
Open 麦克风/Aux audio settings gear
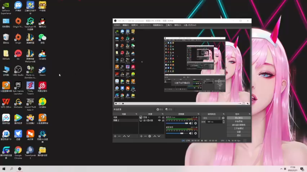coord(195,123)
